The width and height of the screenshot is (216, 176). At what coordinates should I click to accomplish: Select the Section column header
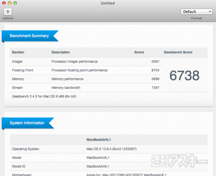pyautogui.click(x=18, y=52)
